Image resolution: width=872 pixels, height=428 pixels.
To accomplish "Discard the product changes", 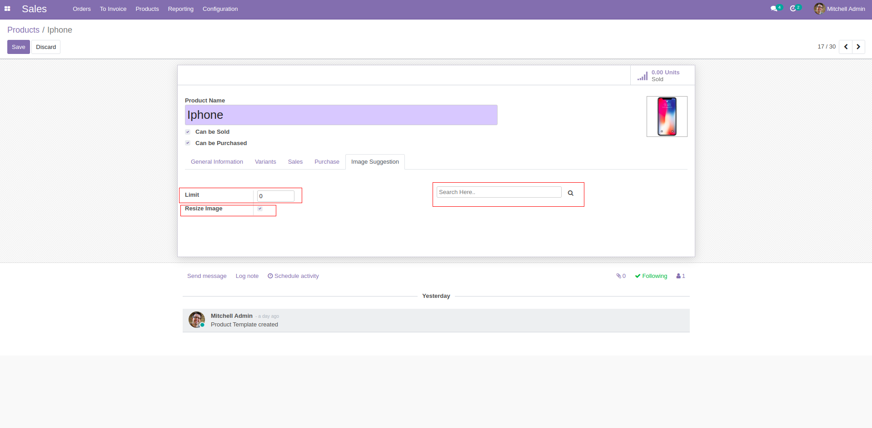I will (x=46, y=47).
